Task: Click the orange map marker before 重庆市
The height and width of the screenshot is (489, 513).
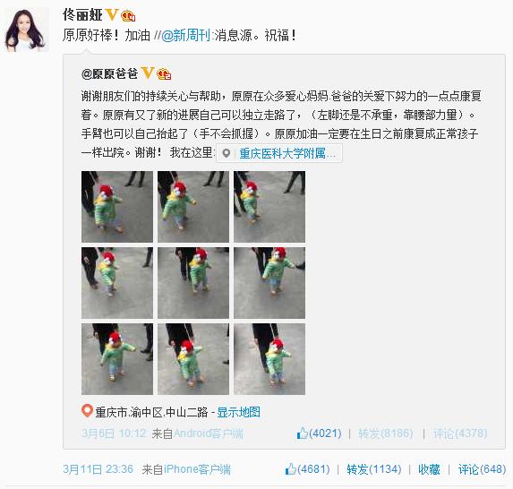Action: 87,411
